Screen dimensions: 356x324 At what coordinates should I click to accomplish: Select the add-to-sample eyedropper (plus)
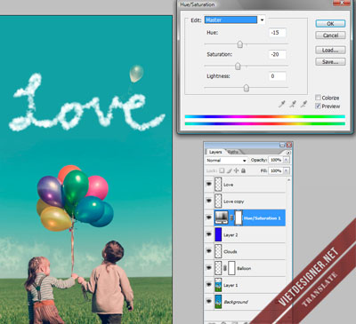pos(293,104)
